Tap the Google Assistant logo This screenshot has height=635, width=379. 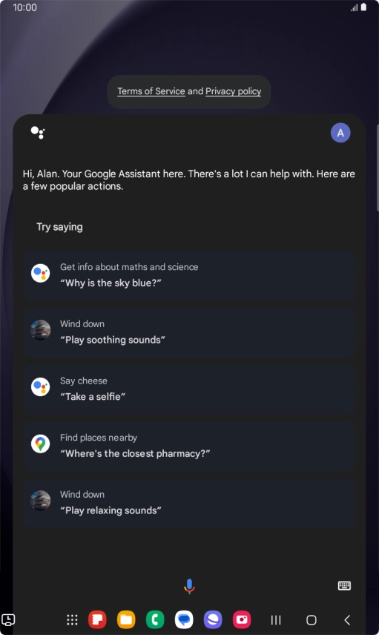pyautogui.click(x=38, y=133)
